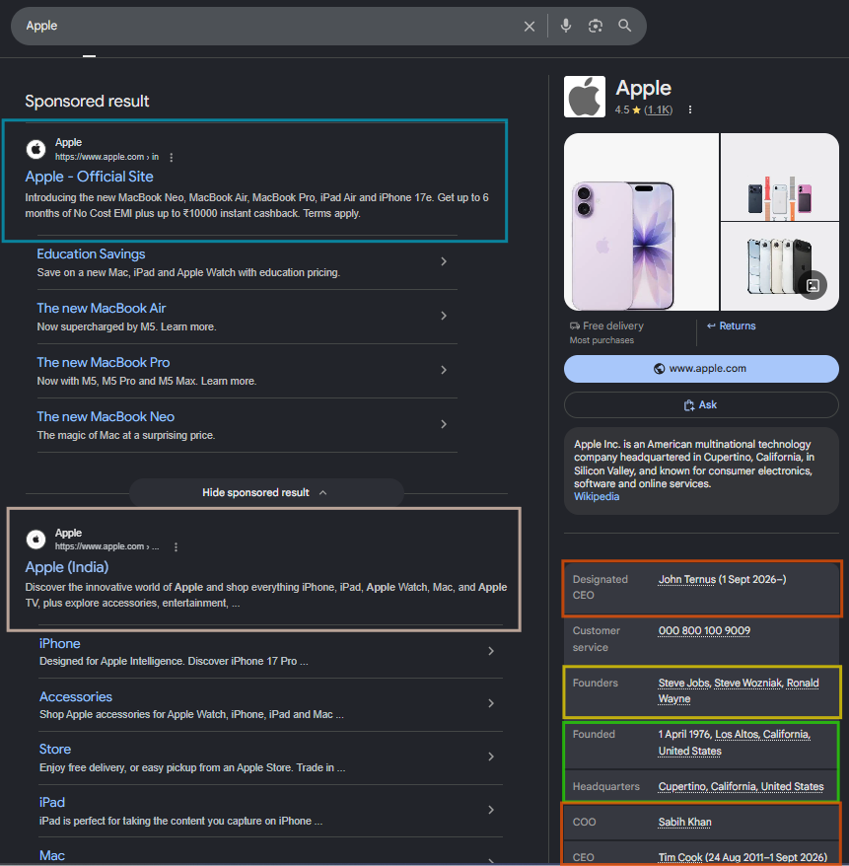
Task: Open the Apple (India) result link
Action: [x=67, y=567]
